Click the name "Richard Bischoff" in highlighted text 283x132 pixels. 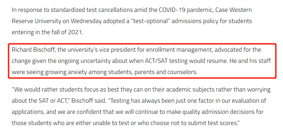click(33, 50)
